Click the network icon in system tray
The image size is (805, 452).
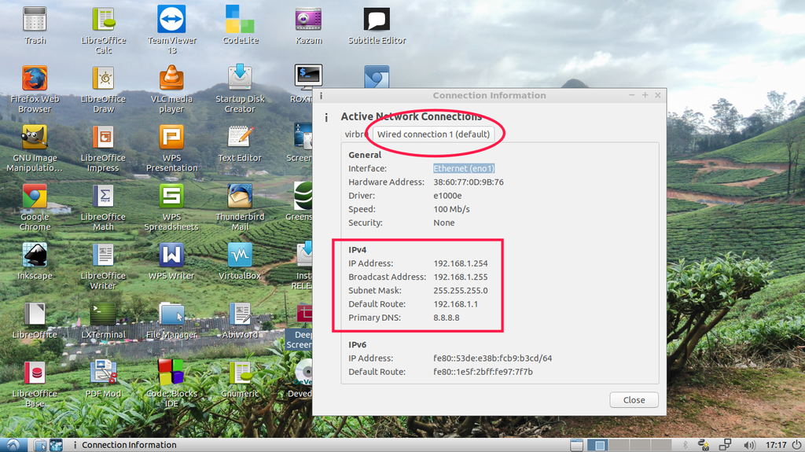[726, 445]
